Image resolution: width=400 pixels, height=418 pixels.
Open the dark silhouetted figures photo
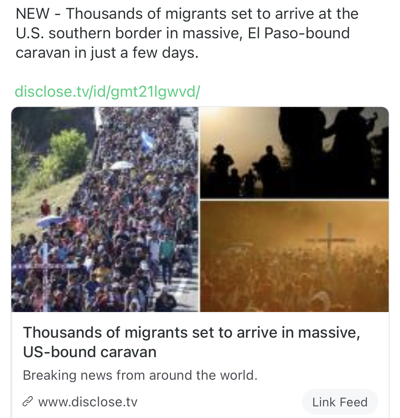[294, 152]
